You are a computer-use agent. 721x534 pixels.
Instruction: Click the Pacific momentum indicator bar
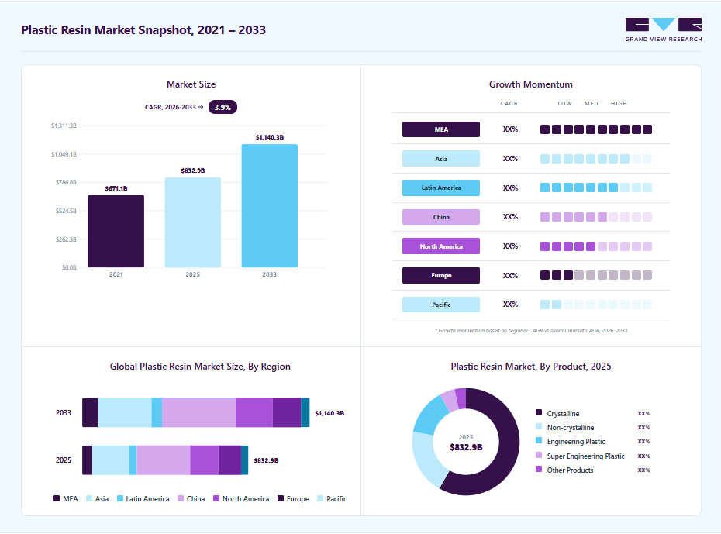tap(596, 305)
